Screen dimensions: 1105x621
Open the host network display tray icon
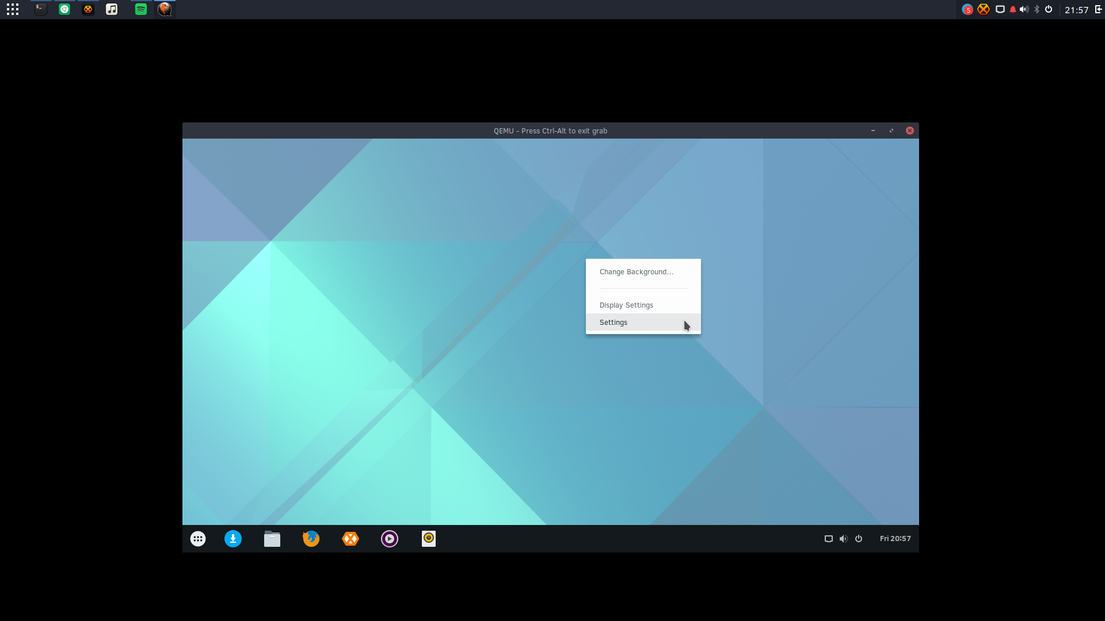[1000, 9]
